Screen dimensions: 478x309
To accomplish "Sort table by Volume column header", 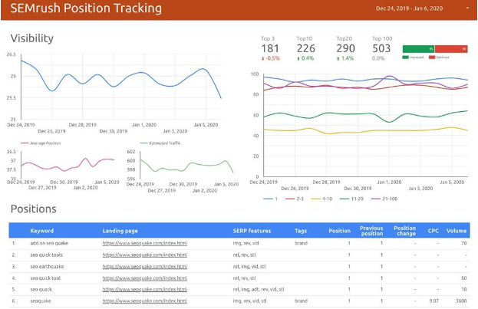I will (456, 230).
